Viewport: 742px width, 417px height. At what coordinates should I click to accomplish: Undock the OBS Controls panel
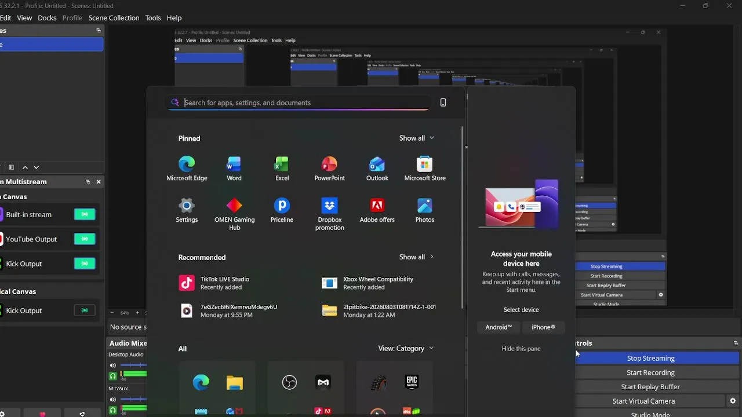click(736, 343)
